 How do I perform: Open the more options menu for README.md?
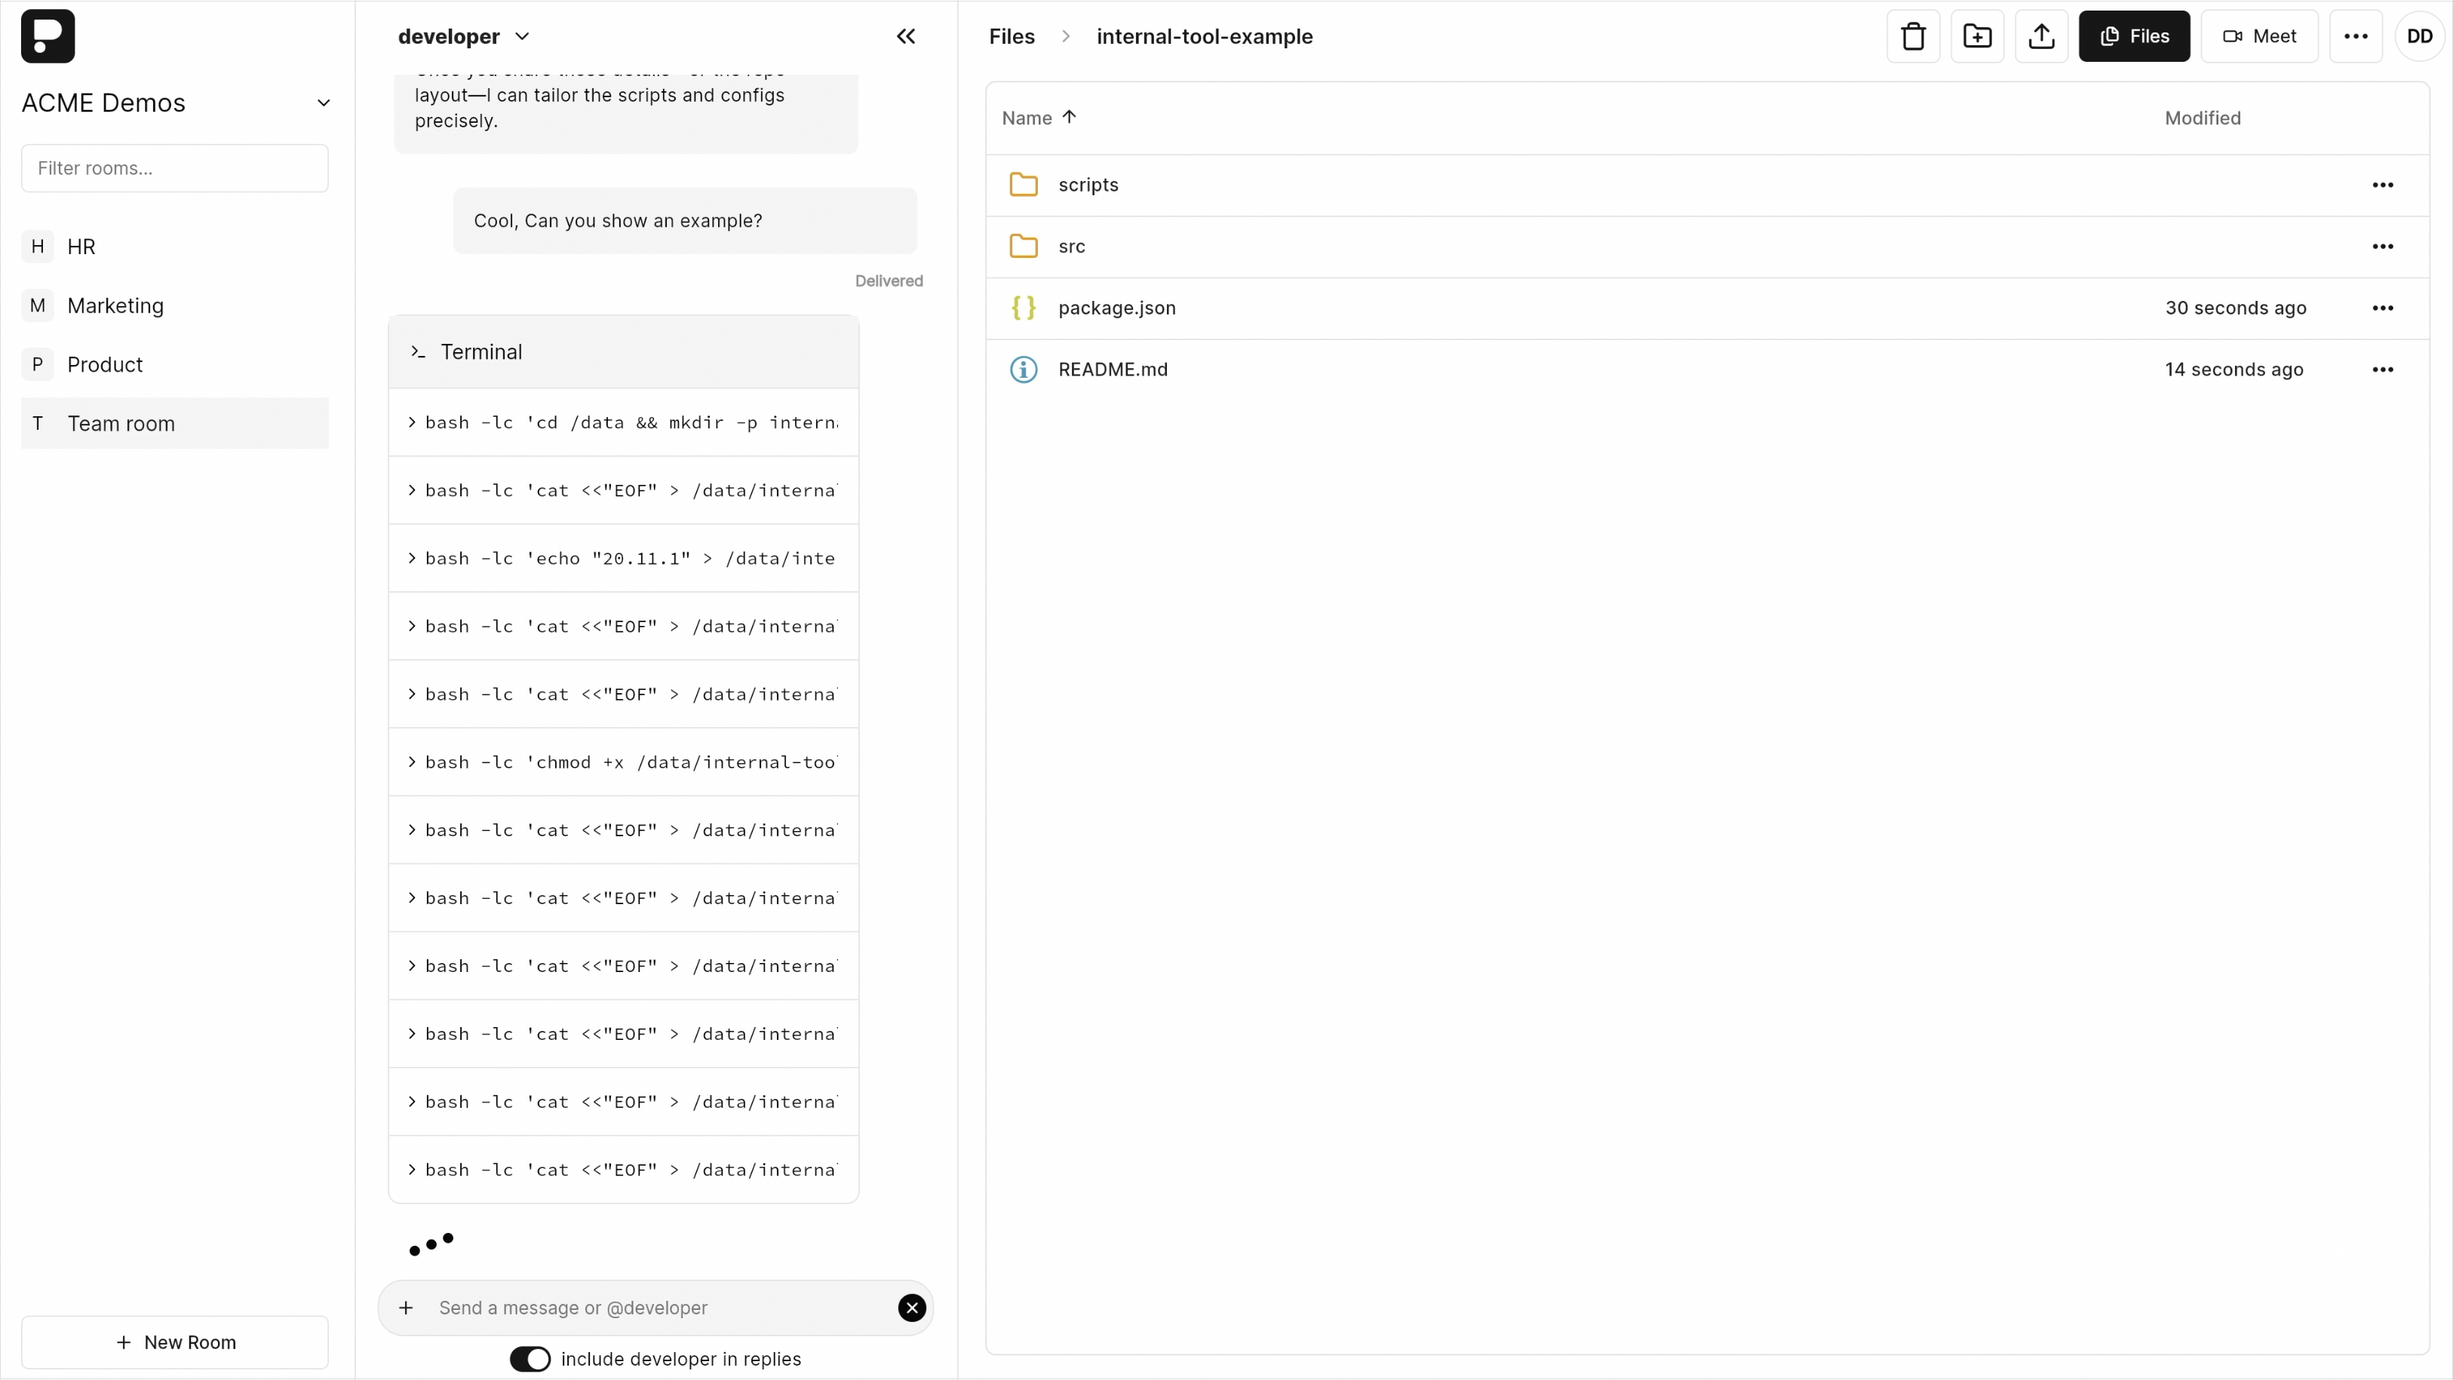pos(2381,370)
